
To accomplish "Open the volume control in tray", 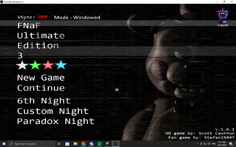I will pyautogui.click(x=209, y=144).
